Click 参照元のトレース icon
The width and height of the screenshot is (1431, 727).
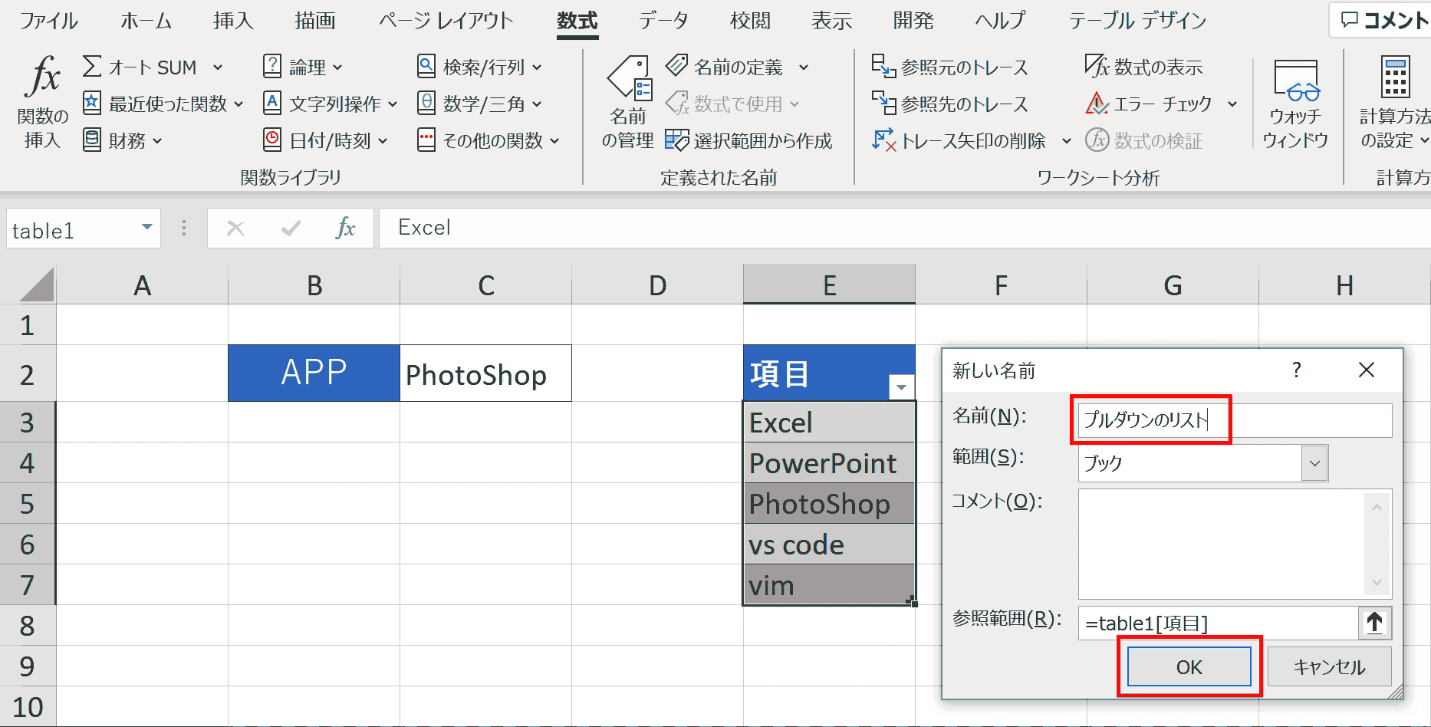883,67
